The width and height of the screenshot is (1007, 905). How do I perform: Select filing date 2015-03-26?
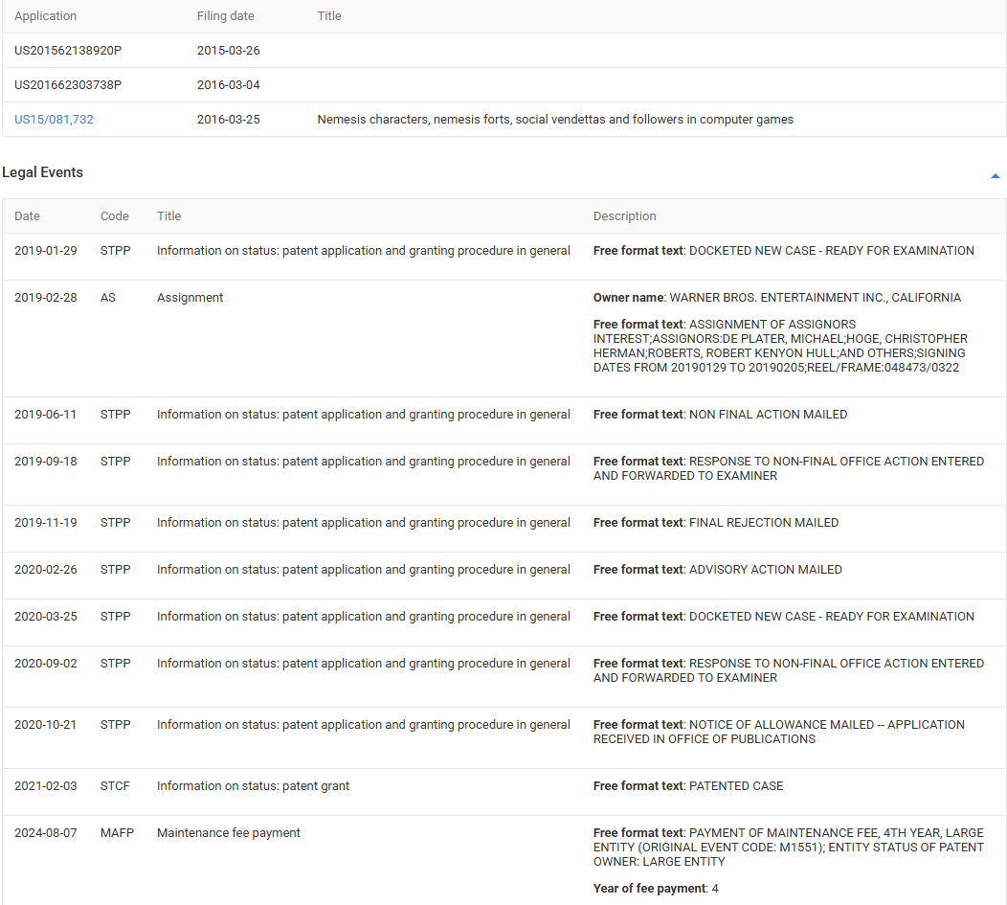click(x=229, y=50)
